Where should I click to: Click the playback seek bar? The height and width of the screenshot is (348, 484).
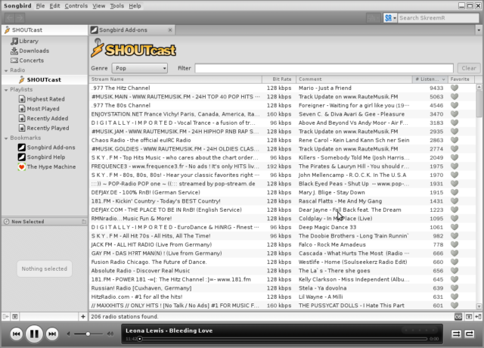pos(284,339)
